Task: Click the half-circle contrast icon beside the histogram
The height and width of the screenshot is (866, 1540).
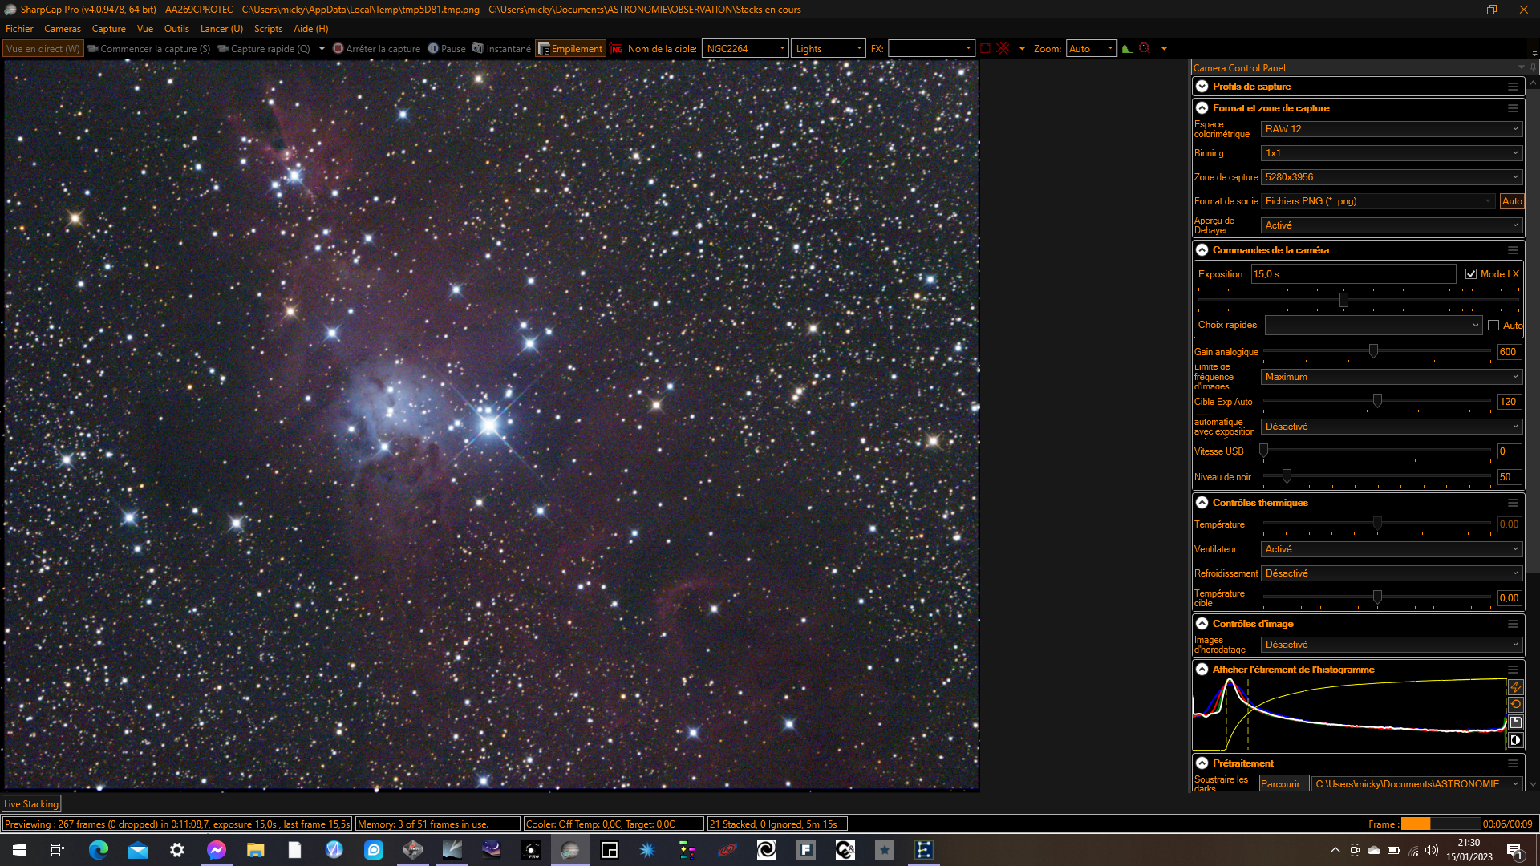Action: pyautogui.click(x=1515, y=740)
